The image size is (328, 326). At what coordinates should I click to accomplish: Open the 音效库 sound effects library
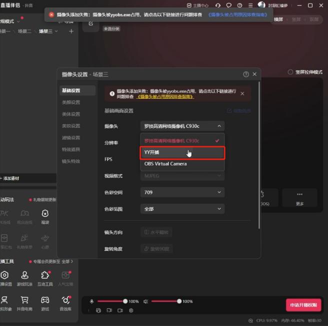[65, 303]
